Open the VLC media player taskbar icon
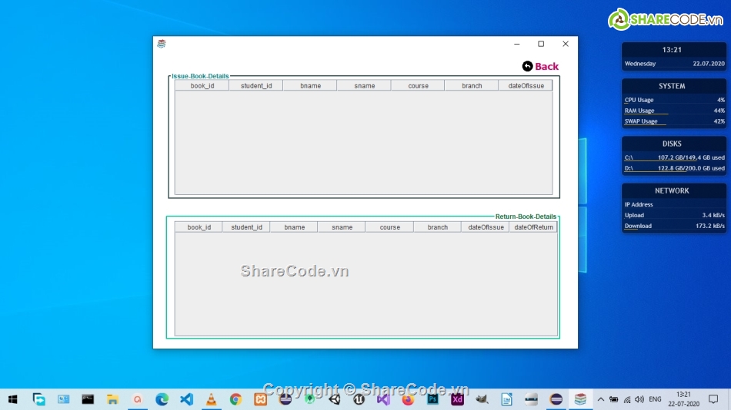This screenshot has height=410, width=731. (211, 399)
